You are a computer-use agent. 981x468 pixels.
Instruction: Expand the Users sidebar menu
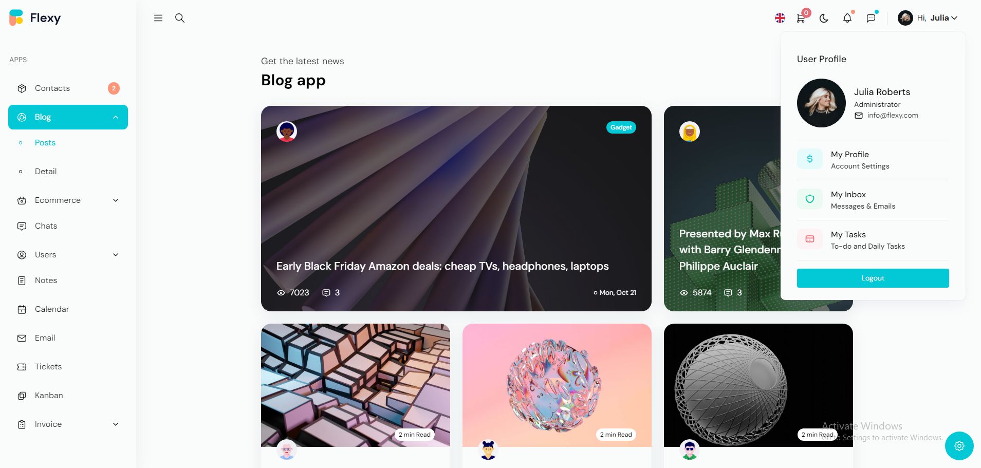(68, 255)
